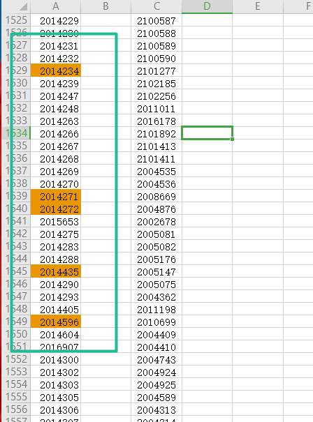313x422 pixels.
Task: Click the active cell D1534
Action: 207,133
